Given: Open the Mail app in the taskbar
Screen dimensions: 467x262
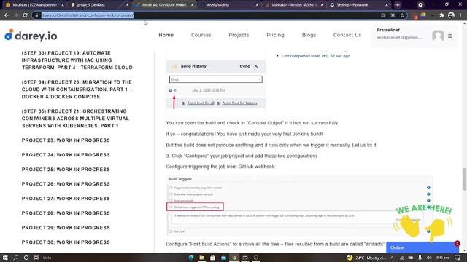Looking at the screenshot, I should [223, 258].
